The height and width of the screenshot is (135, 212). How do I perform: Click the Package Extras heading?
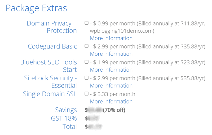[36, 8]
